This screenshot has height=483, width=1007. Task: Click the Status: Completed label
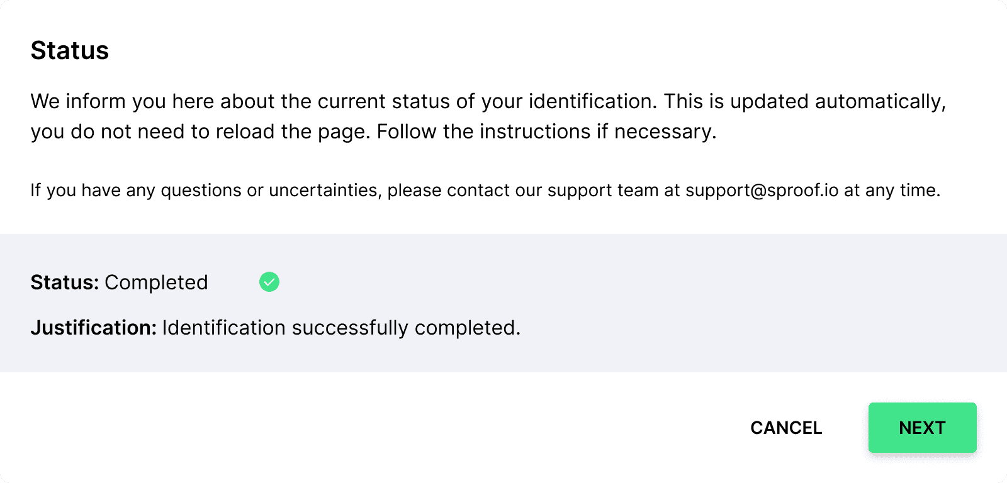(x=119, y=282)
